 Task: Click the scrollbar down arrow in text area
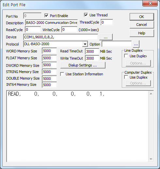click(x=151, y=159)
